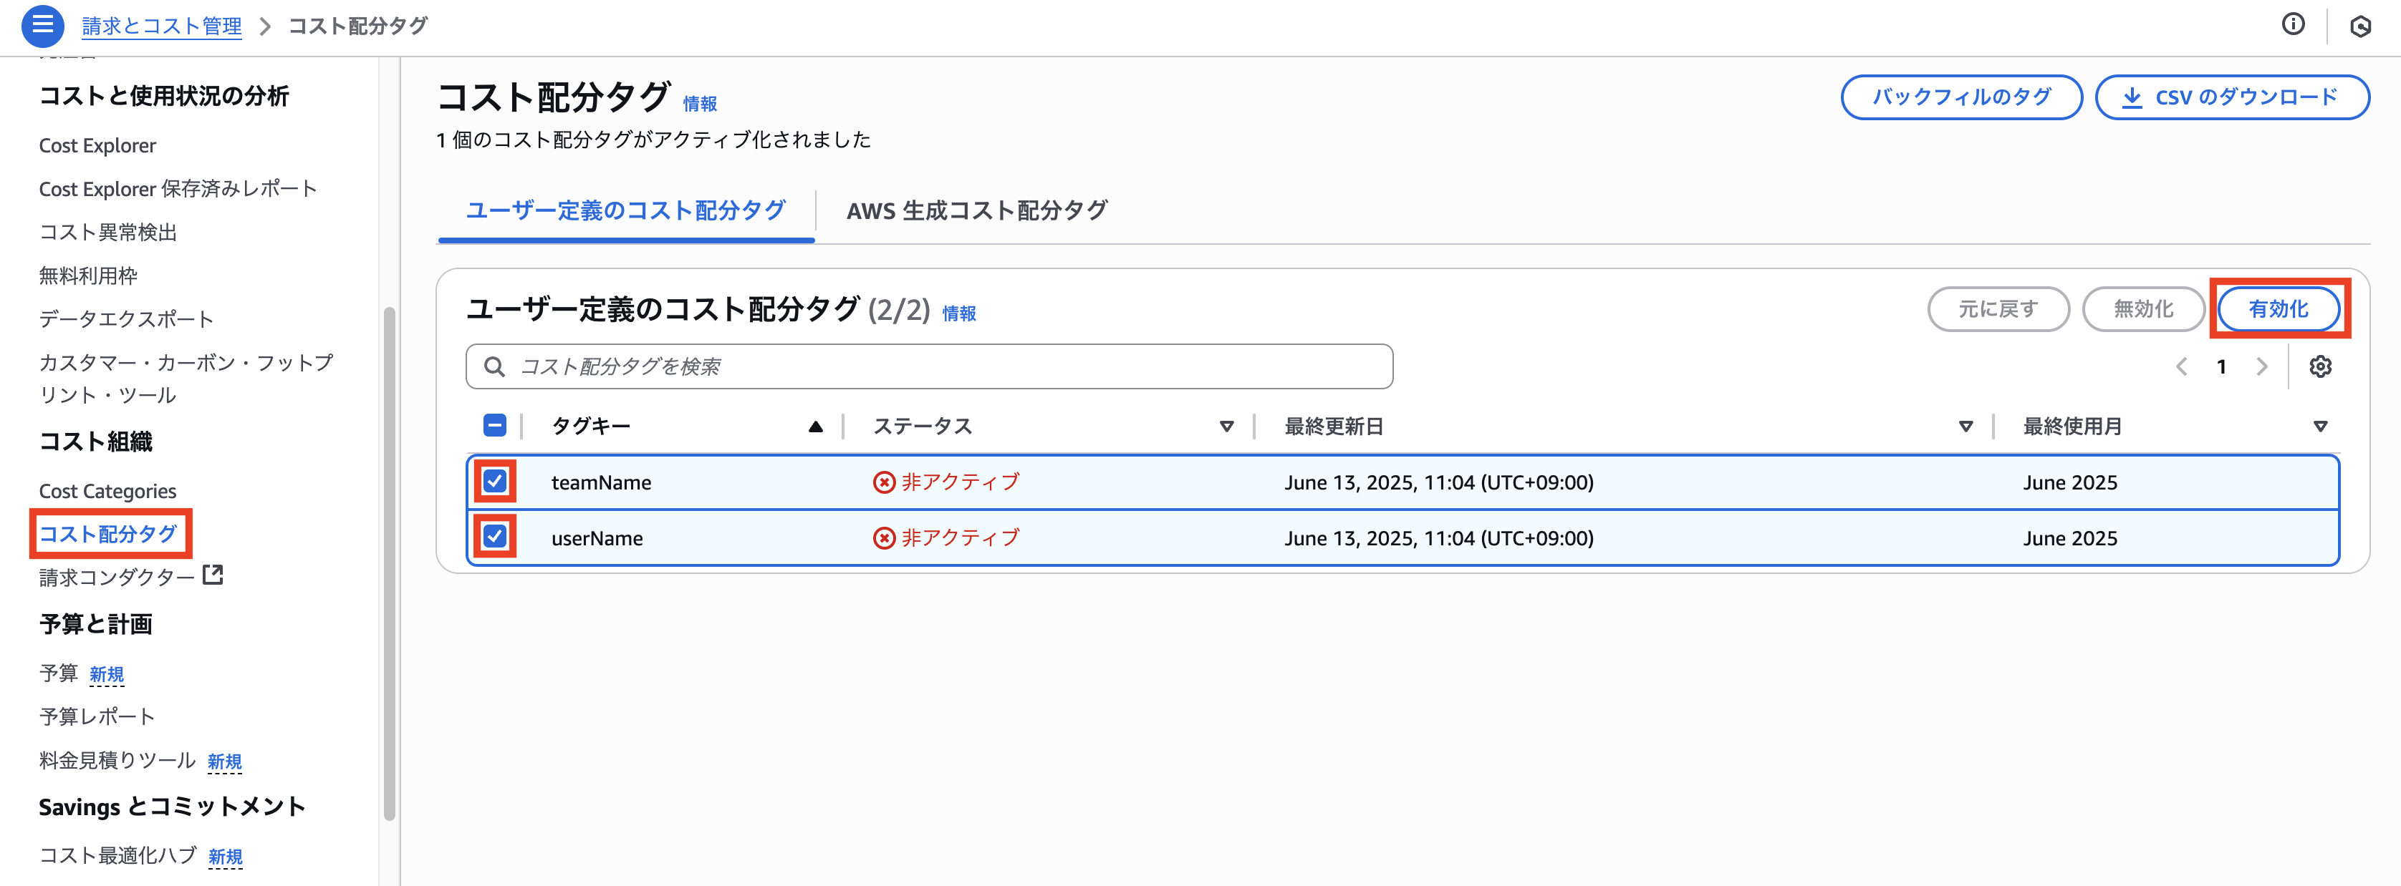
Task: Click the 有効化 button
Action: coord(2278,308)
